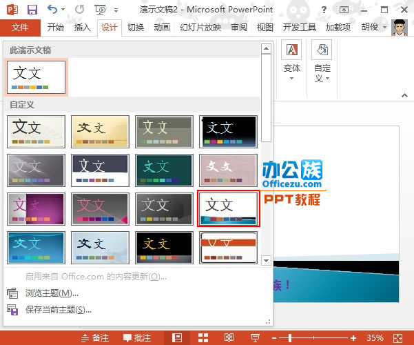Redo the last action
This screenshot has width=414, height=345.
(79, 10)
